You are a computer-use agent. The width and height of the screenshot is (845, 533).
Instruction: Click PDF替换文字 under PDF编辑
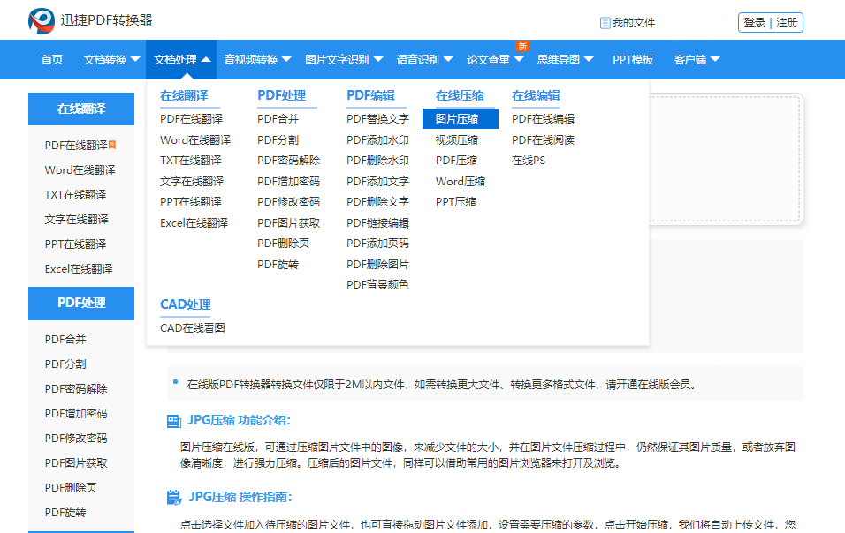coord(377,119)
